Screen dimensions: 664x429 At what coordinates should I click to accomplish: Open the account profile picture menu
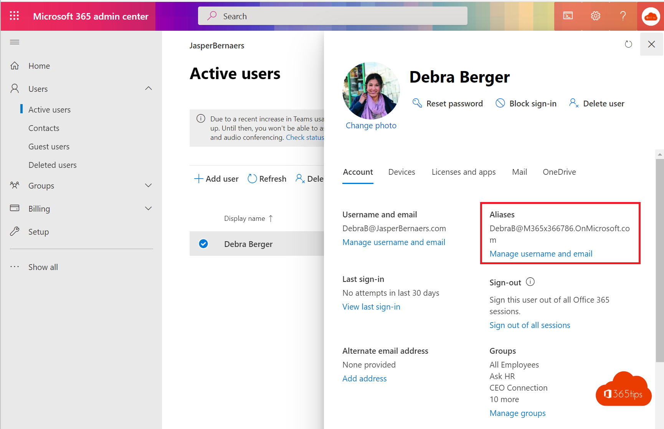pyautogui.click(x=651, y=16)
